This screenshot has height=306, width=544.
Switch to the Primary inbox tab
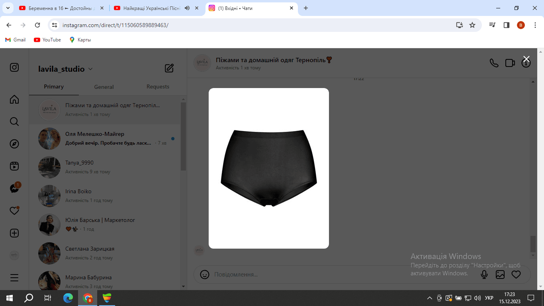click(x=54, y=86)
